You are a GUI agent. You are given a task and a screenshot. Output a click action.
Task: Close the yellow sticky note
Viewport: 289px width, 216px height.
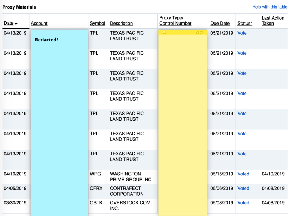165,32
